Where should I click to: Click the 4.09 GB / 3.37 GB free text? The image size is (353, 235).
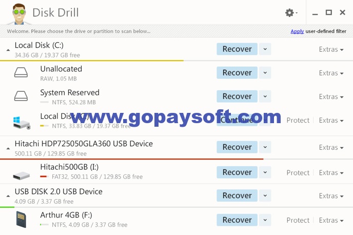[44, 202]
